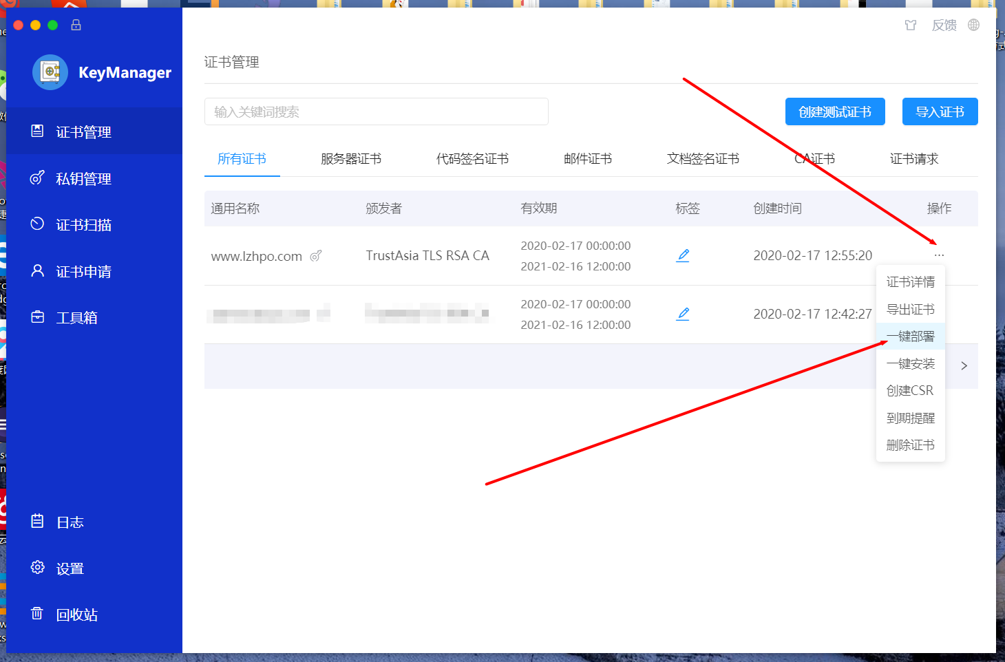Go to next page with the chevron arrow
The height and width of the screenshot is (662, 1005).
(x=964, y=366)
